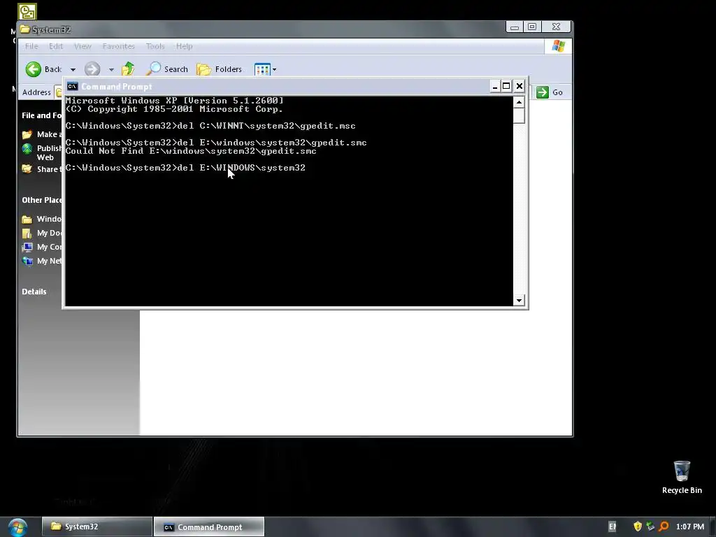Click the Command Prompt scrollbar thumb

coord(519,115)
